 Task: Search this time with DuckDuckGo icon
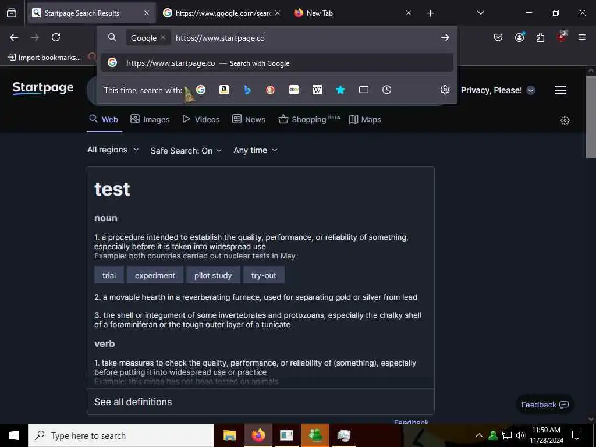(x=270, y=90)
